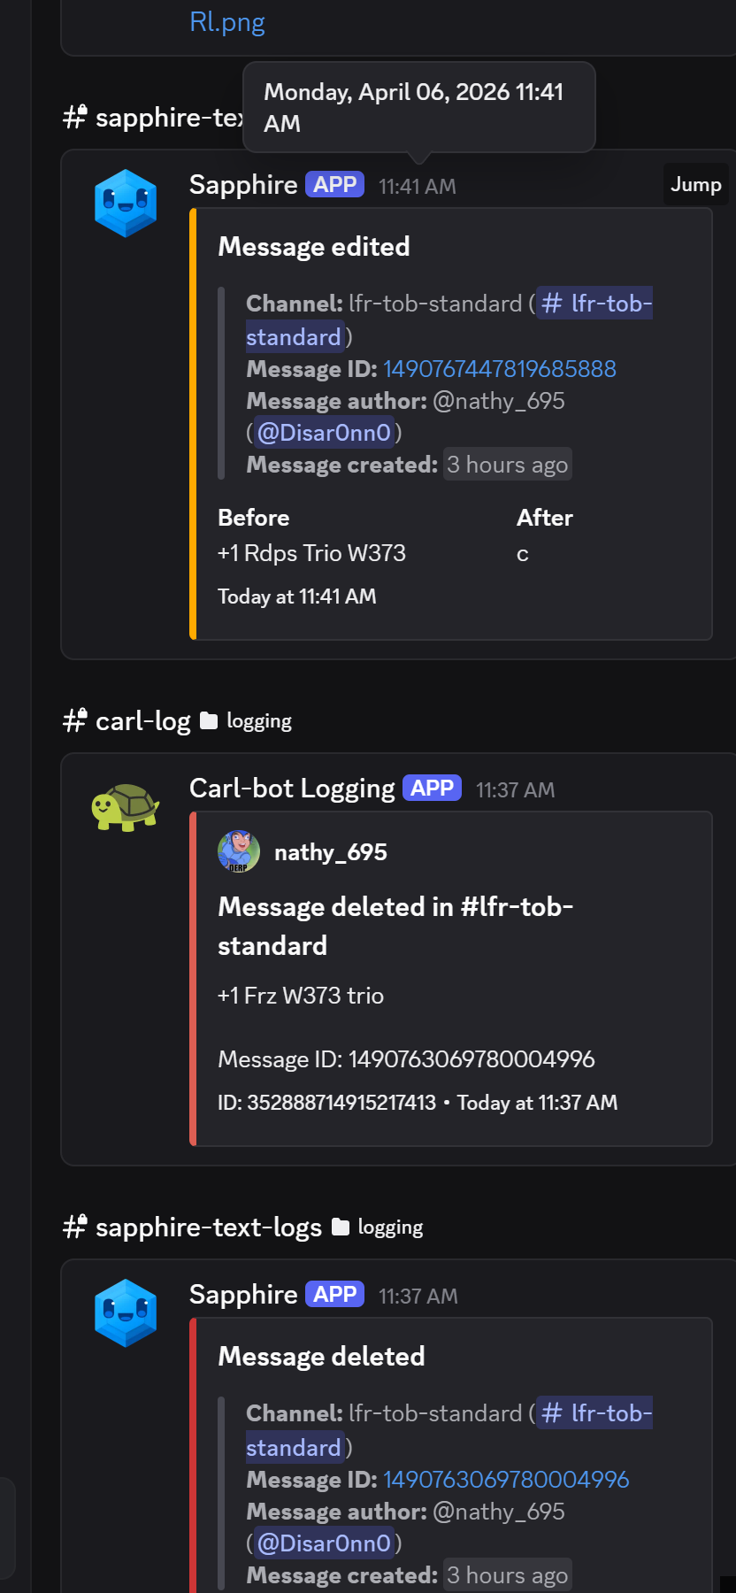Click the logging folder icon beside sapphire-text-logs

341,1227
